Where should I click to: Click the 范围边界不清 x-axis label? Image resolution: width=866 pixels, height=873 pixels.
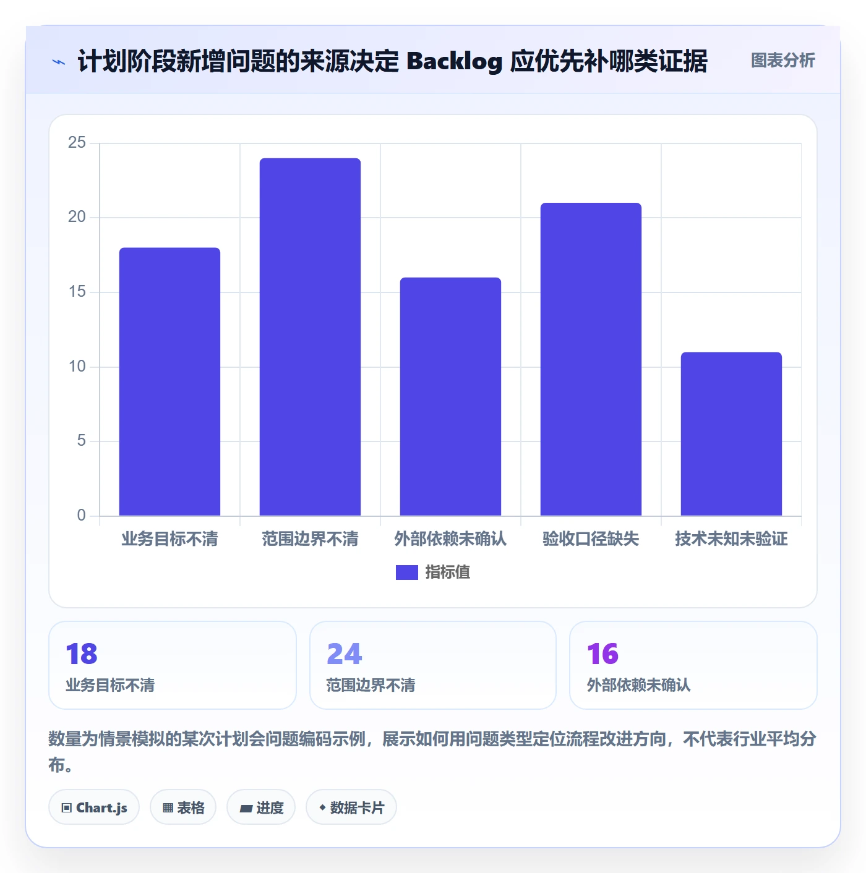point(310,539)
